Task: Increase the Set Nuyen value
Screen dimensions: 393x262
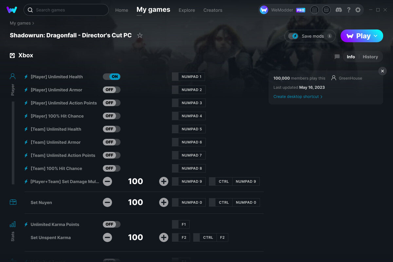Action: (x=164, y=202)
